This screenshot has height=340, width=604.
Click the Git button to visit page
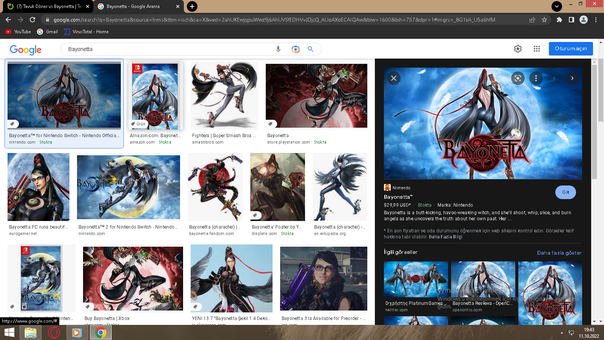pyautogui.click(x=565, y=192)
